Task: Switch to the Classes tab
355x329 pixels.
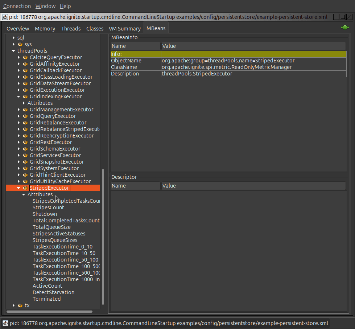Action: point(95,29)
